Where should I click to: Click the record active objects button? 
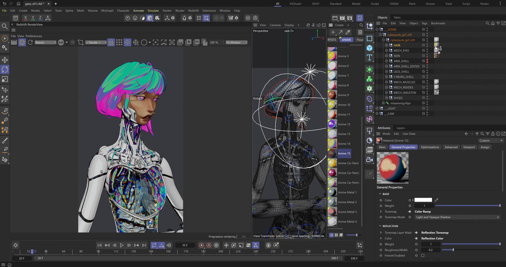[201, 245]
